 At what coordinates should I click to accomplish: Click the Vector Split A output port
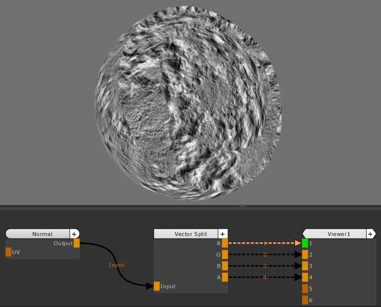(x=225, y=278)
